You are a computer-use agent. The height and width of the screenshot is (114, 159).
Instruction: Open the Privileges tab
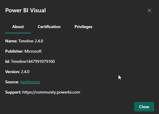(83, 27)
